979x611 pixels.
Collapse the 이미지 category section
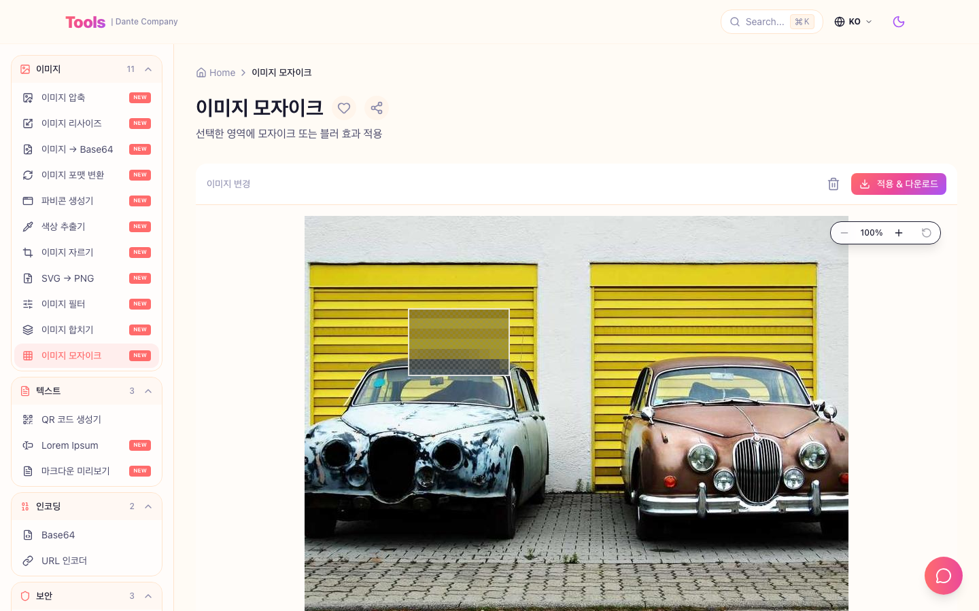[148, 69]
